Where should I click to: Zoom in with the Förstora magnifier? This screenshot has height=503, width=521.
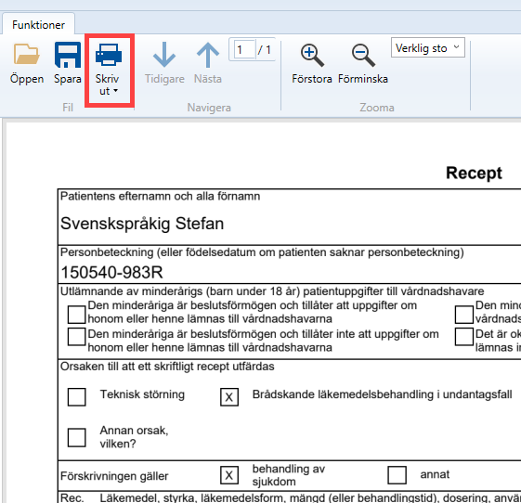coord(312,63)
